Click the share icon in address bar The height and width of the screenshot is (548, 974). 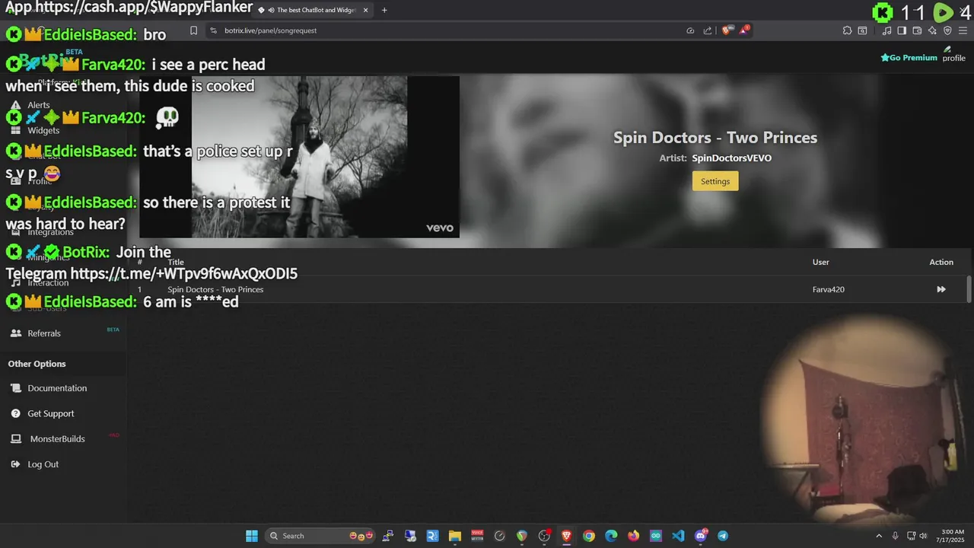(708, 30)
